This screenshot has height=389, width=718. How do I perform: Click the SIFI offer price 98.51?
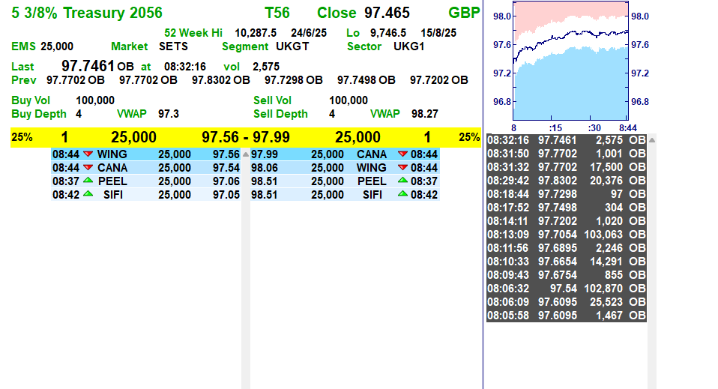265,195
